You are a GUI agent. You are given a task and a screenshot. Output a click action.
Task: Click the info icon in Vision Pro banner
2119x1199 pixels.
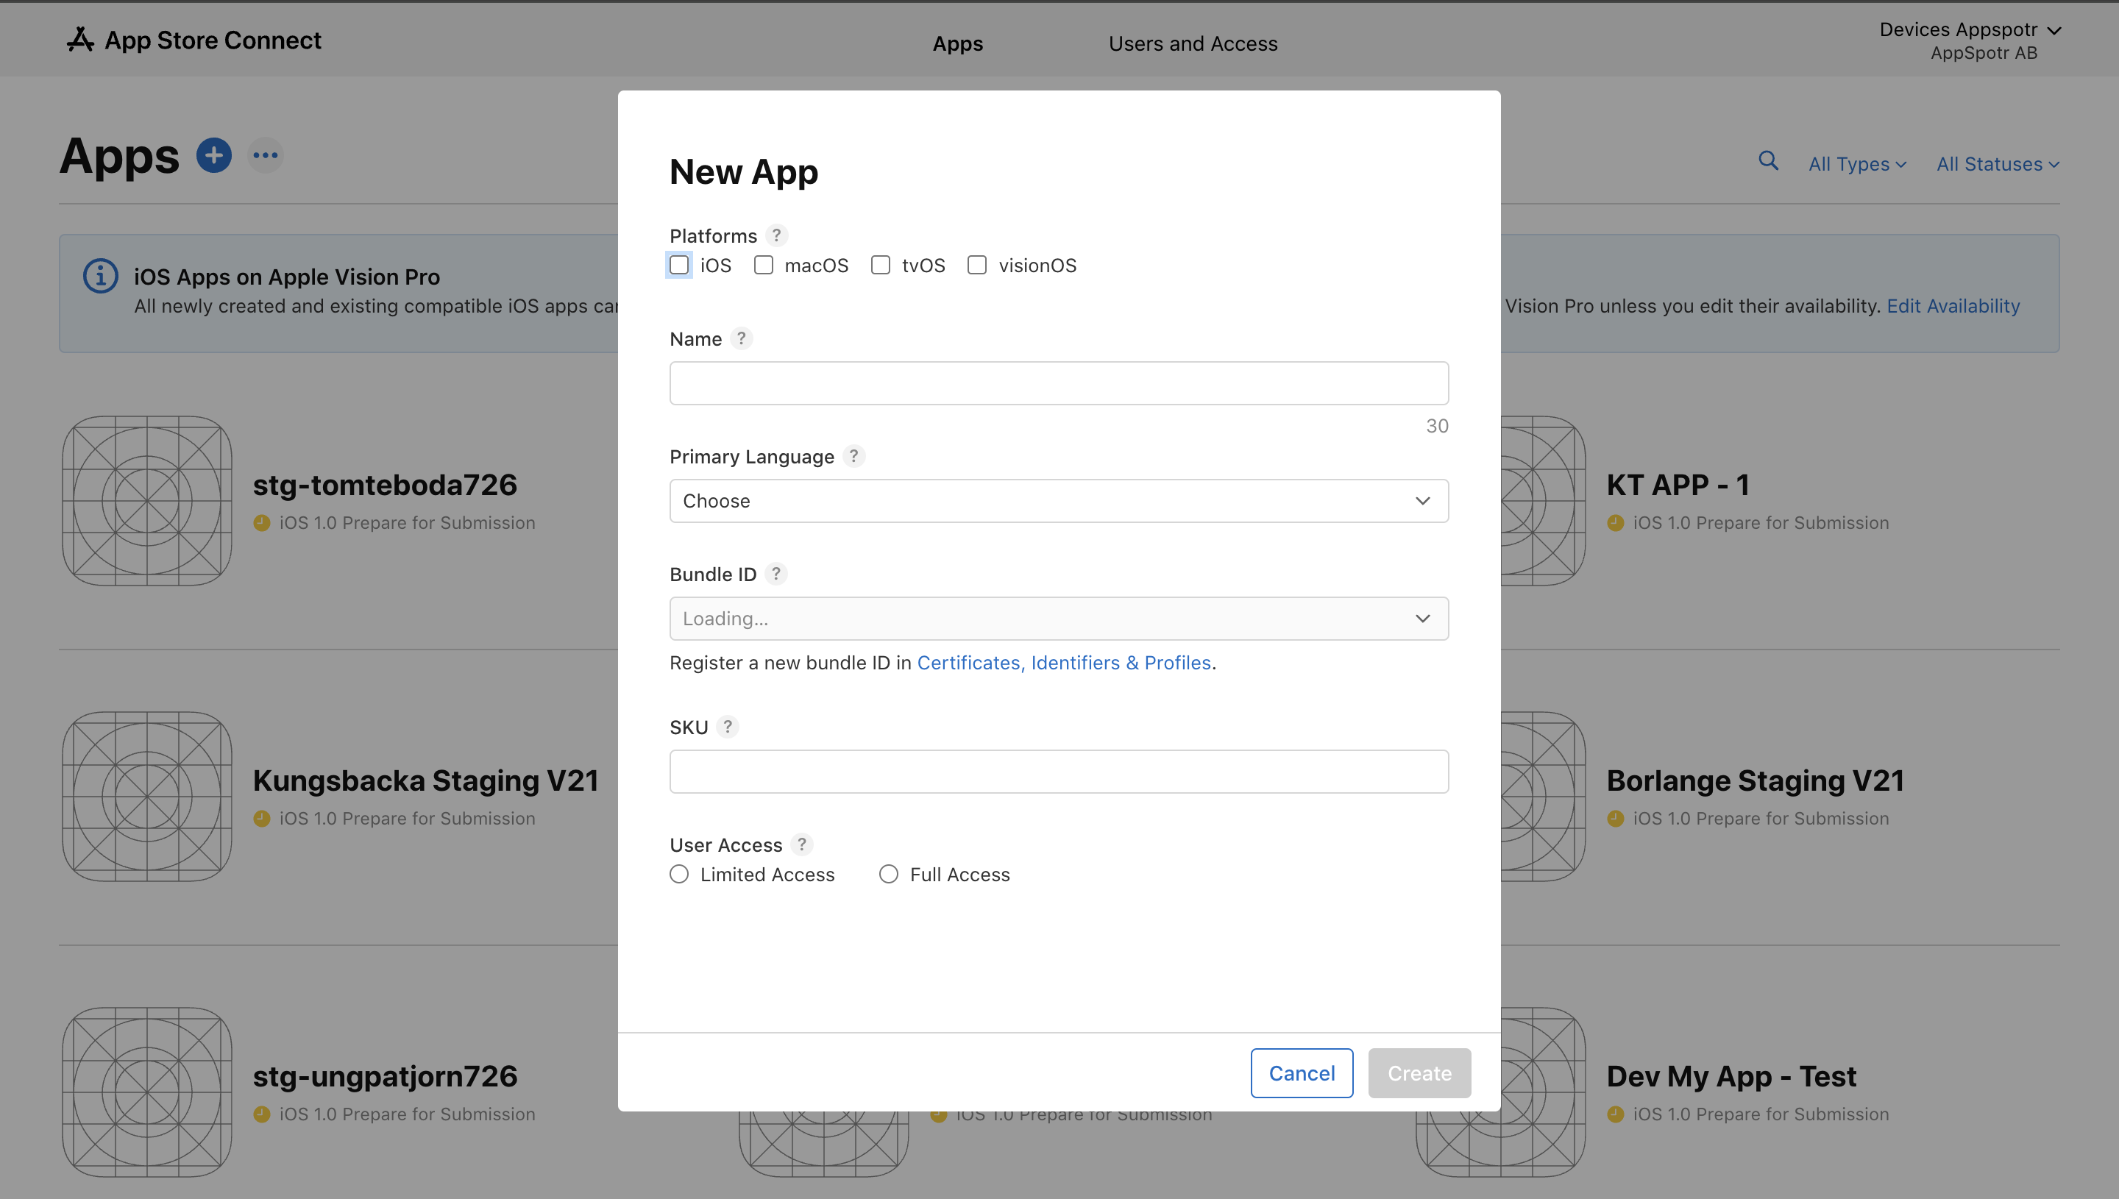pos(101,276)
